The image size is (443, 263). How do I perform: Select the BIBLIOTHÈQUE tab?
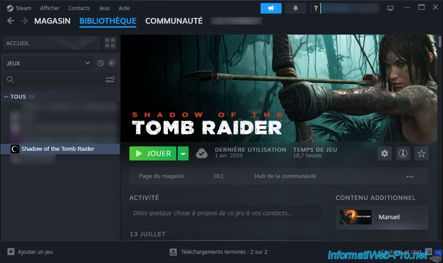coord(108,21)
